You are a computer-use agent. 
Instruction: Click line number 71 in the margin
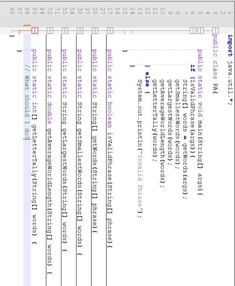click(x=57, y=11)
